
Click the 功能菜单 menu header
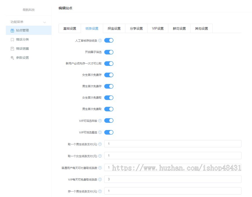pyautogui.click(x=29, y=22)
